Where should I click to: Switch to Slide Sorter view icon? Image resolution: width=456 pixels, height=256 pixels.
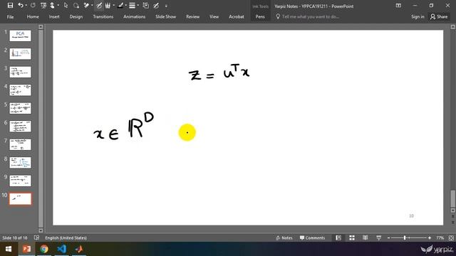[352, 238]
